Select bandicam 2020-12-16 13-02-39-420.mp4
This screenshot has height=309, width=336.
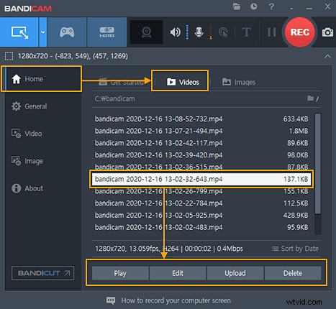201,155
